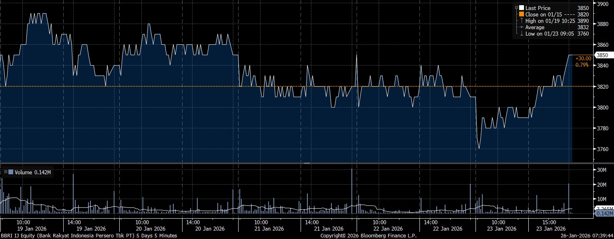This screenshot has height=239, width=614.
Task: Select the 30M volume axis label
Action: tap(602, 170)
